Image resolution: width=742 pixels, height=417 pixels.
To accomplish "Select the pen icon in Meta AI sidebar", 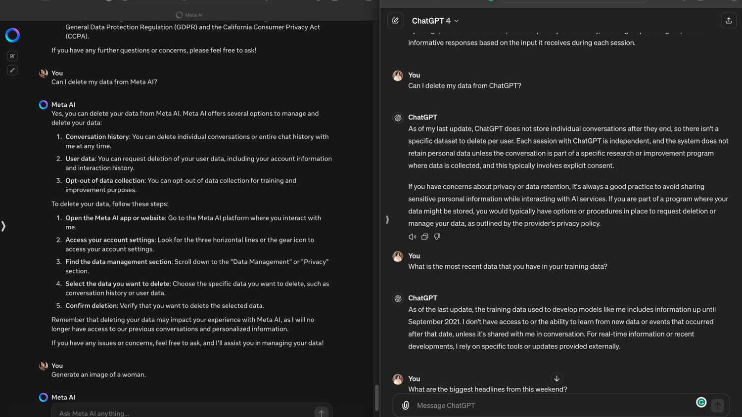I will 12,70.
